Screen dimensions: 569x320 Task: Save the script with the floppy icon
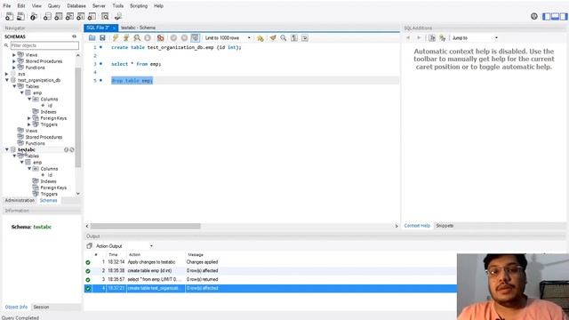click(x=103, y=37)
